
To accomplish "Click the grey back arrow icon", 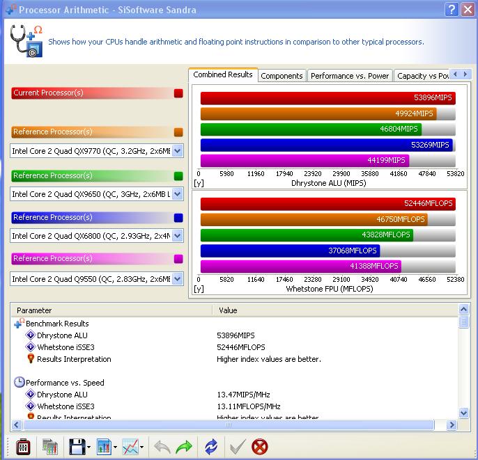I will click(162, 447).
